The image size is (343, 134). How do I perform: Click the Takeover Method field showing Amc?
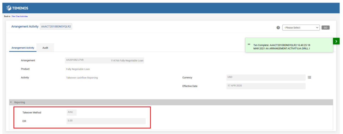click(72, 112)
